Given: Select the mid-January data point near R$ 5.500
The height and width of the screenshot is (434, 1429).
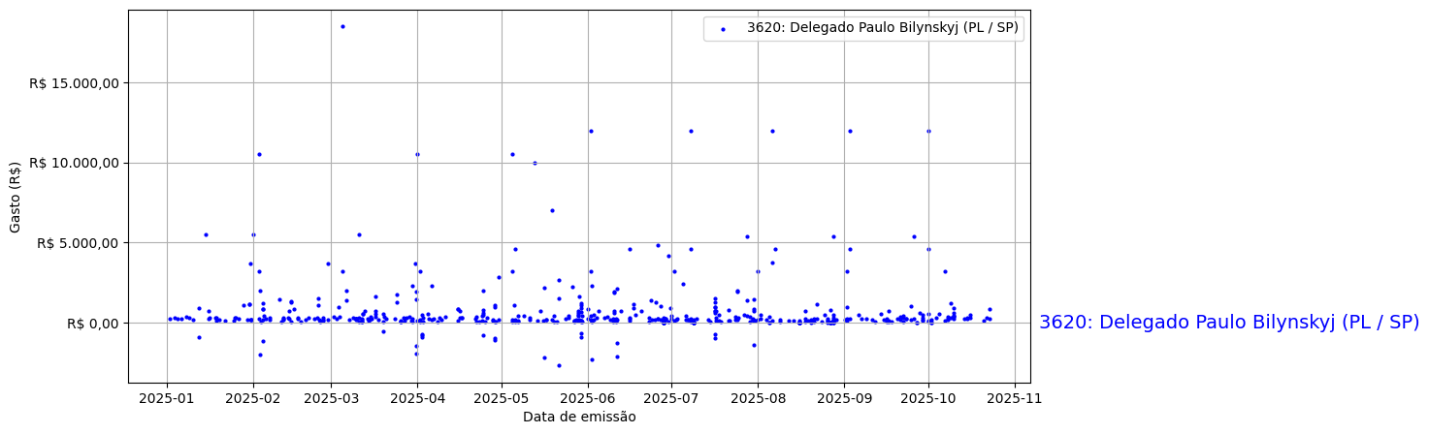Looking at the screenshot, I should [206, 234].
